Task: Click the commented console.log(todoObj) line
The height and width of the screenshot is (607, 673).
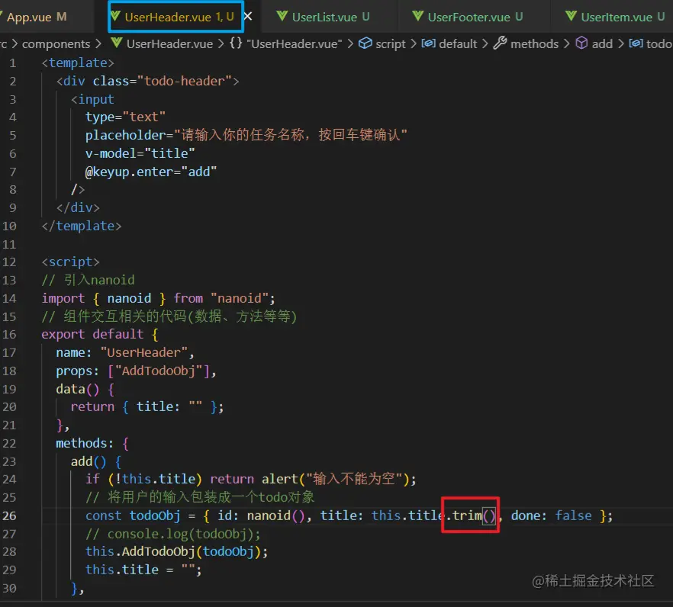Action: [172, 534]
